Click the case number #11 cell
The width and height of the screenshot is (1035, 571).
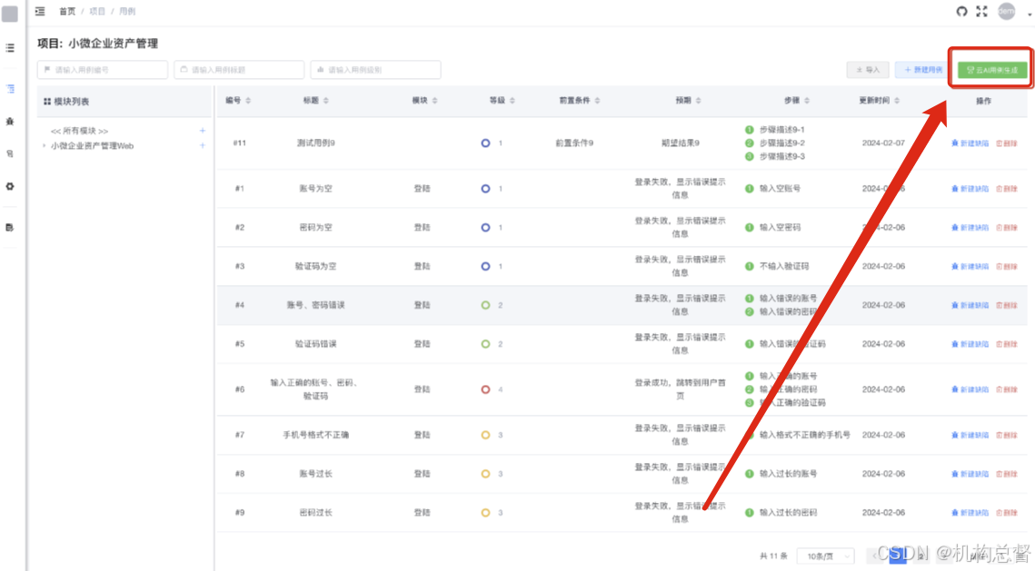click(x=240, y=143)
